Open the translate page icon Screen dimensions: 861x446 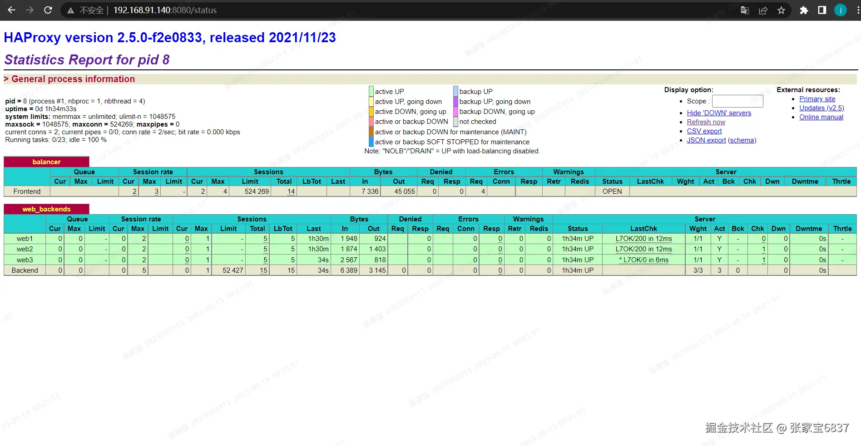745,10
